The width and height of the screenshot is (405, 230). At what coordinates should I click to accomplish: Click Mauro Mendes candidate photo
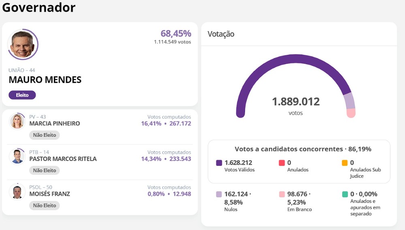(23, 45)
